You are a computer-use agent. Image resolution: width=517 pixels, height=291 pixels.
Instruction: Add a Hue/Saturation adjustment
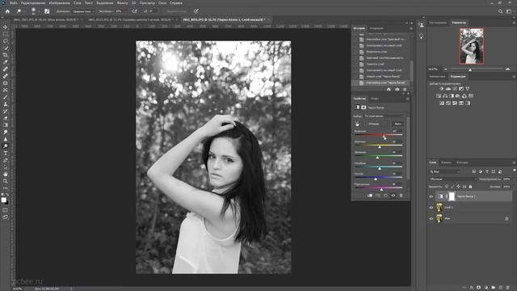coord(439,96)
